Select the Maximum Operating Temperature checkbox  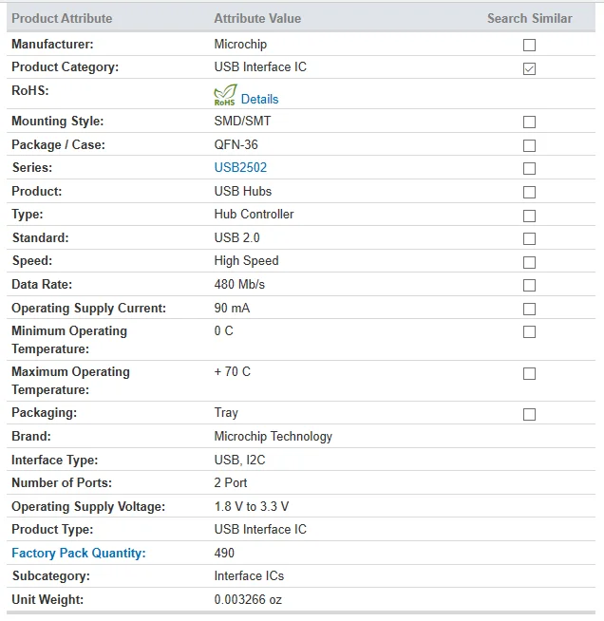point(529,373)
